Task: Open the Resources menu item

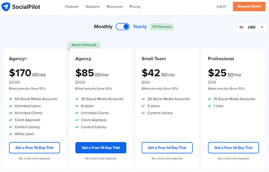Action: (x=115, y=7)
